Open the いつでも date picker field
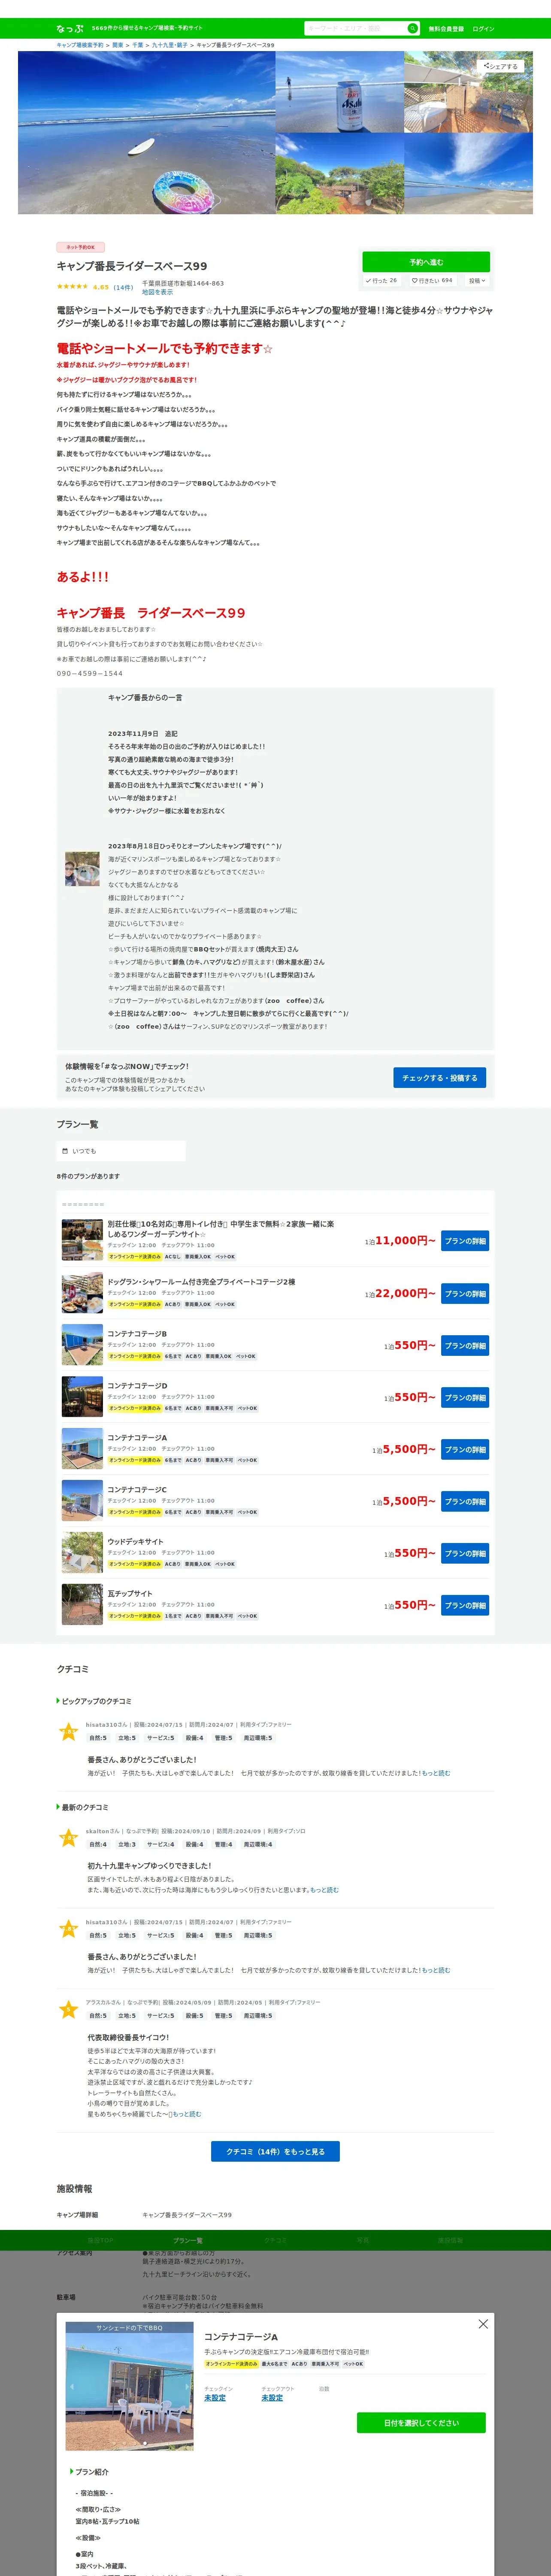551x2576 pixels. pos(121,1151)
